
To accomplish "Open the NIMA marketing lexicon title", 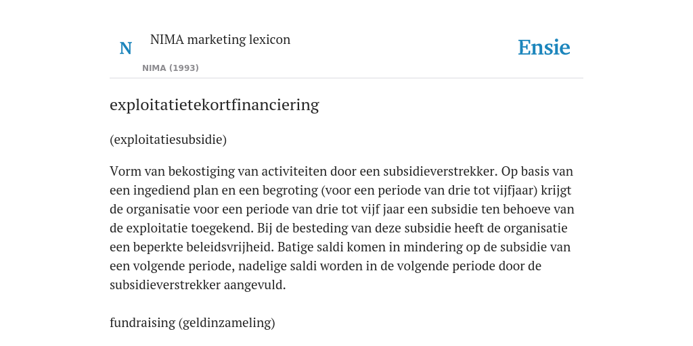I will [x=220, y=39].
